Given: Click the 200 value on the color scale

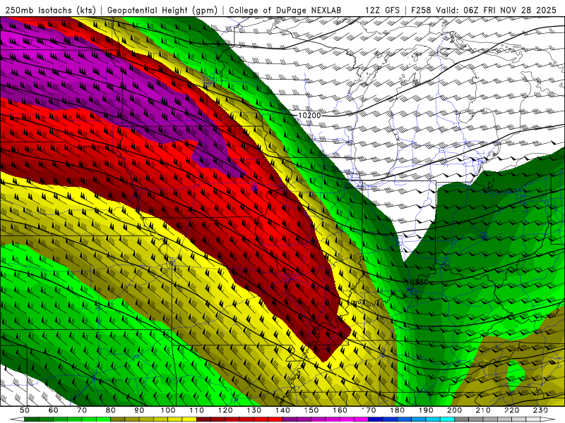Looking at the screenshot, I should (454, 410).
